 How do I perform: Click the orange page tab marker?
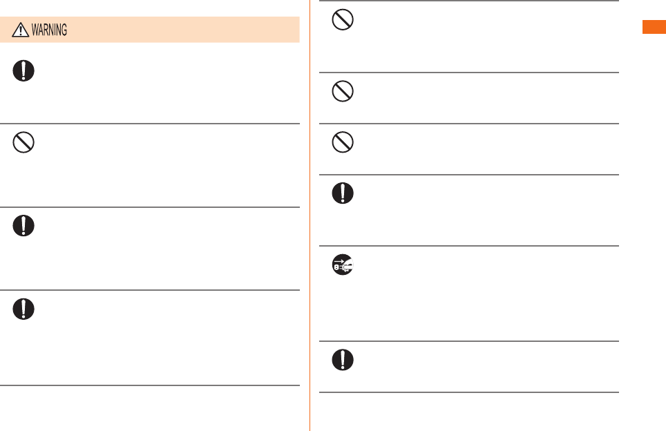(x=654, y=27)
